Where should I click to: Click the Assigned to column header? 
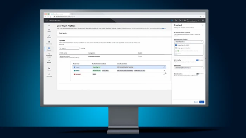click(x=92, y=53)
